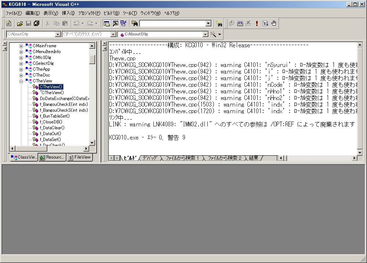Expand the CMainFrame class node
The height and width of the screenshot is (263, 367).
tap(21, 46)
